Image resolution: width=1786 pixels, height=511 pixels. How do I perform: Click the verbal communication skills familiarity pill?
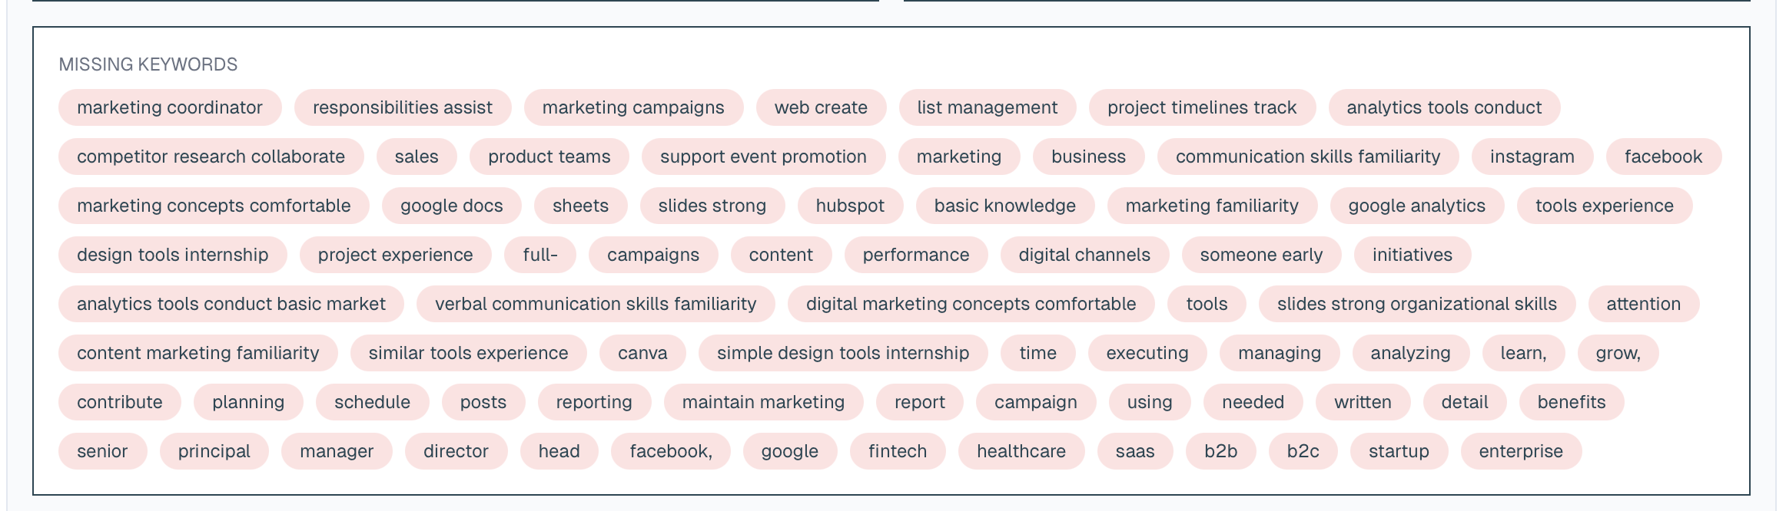coord(596,304)
